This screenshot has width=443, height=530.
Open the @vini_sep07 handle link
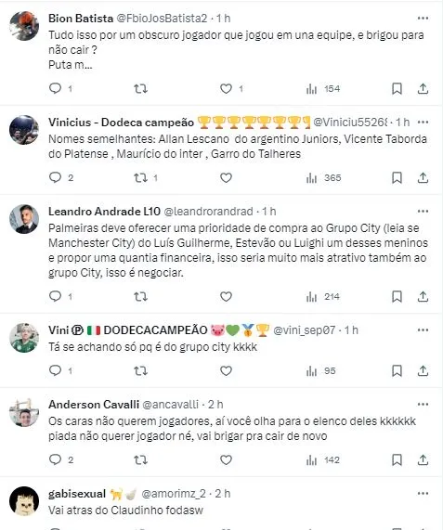coord(304,330)
